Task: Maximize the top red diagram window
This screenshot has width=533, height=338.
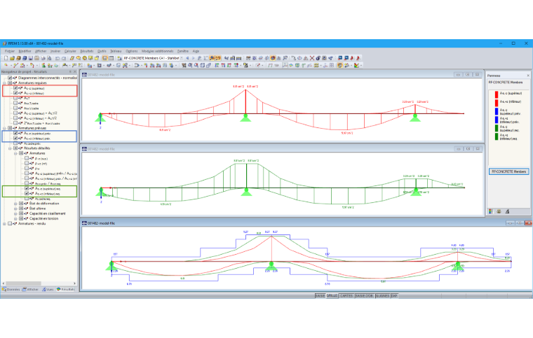Action: click(468, 74)
